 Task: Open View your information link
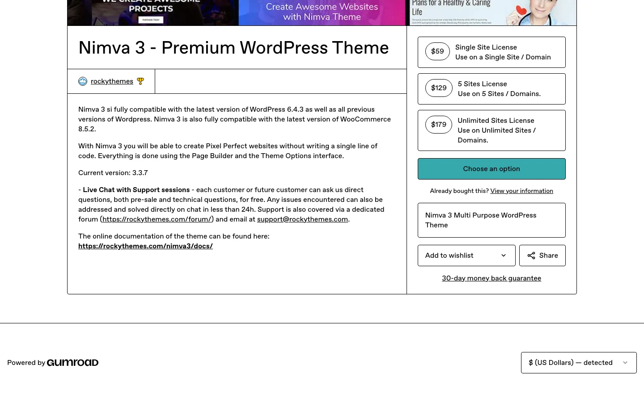tap(521, 191)
